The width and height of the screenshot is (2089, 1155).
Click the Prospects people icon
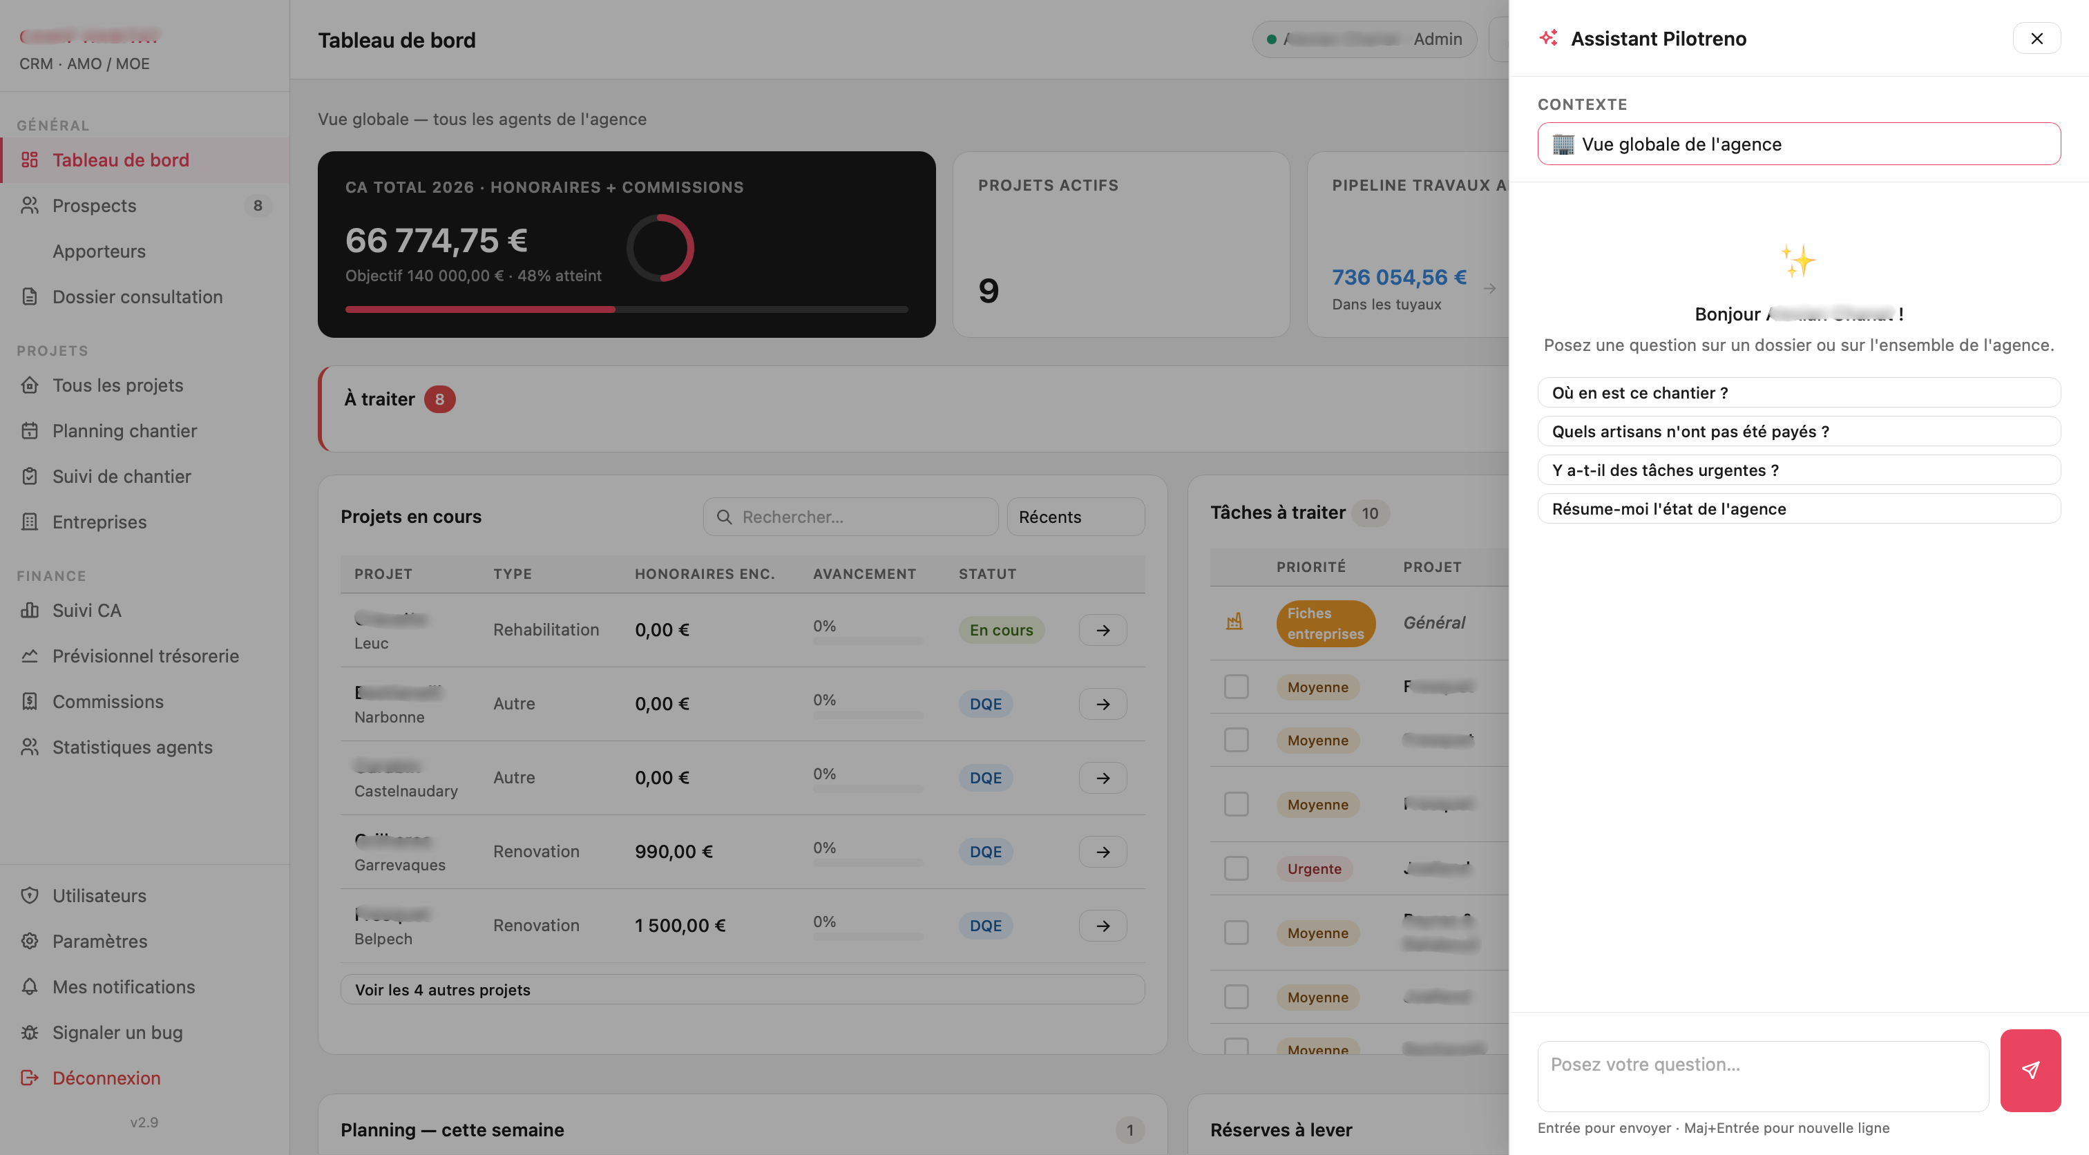coord(30,205)
